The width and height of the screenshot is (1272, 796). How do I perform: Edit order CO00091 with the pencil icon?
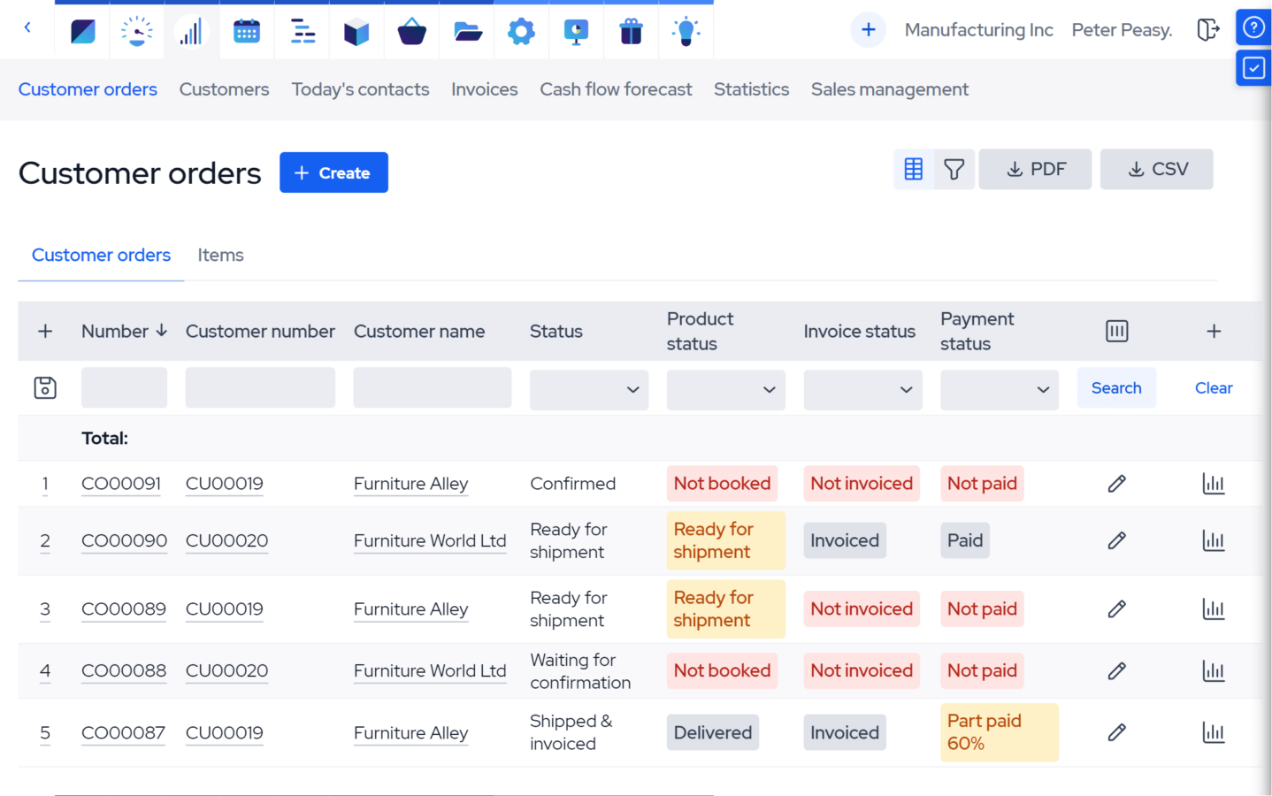1116,484
